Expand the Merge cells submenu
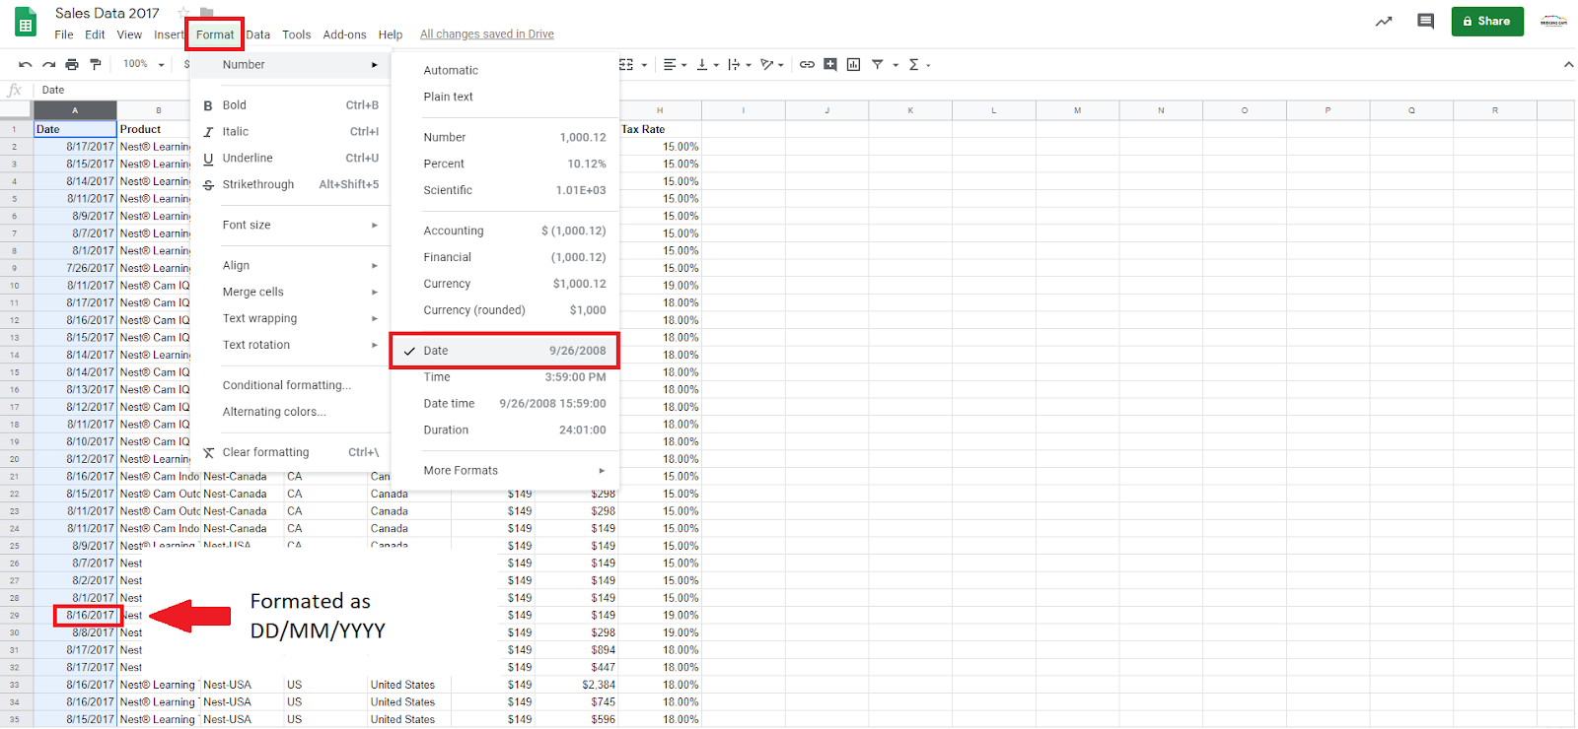The width and height of the screenshot is (1578, 729). pos(291,293)
